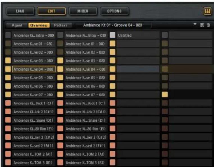Switch to the Pattern tab
The image size is (214, 167).
(x=61, y=25)
